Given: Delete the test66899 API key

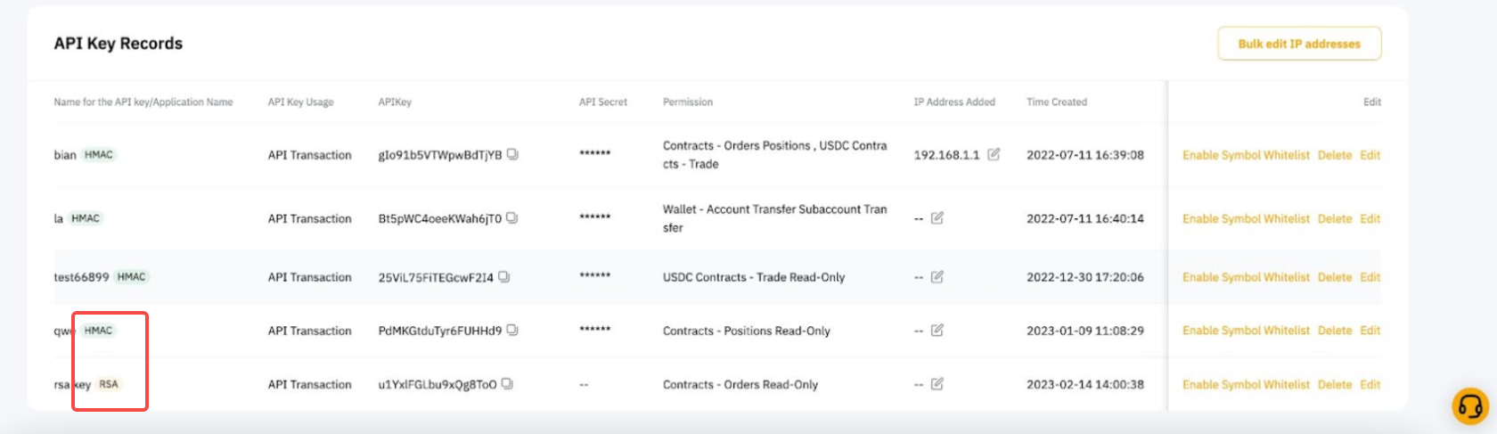Looking at the screenshot, I should point(1334,277).
